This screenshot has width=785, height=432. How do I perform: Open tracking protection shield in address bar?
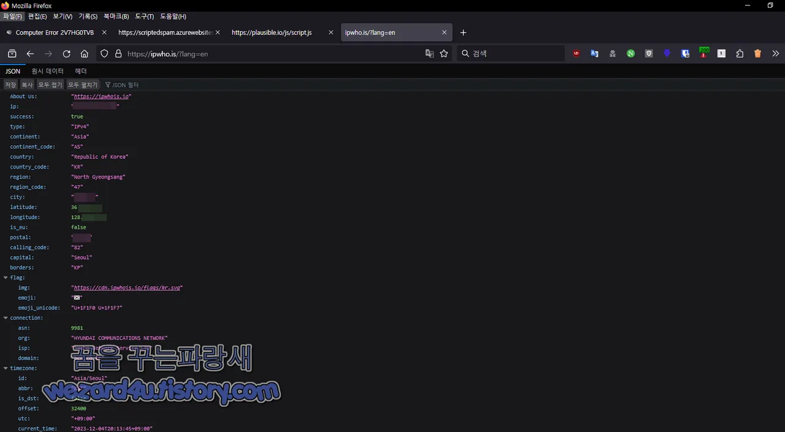click(104, 54)
